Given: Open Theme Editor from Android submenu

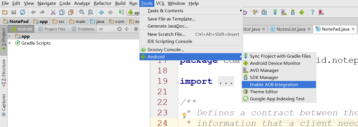Looking at the screenshot, I should coord(279,92).
